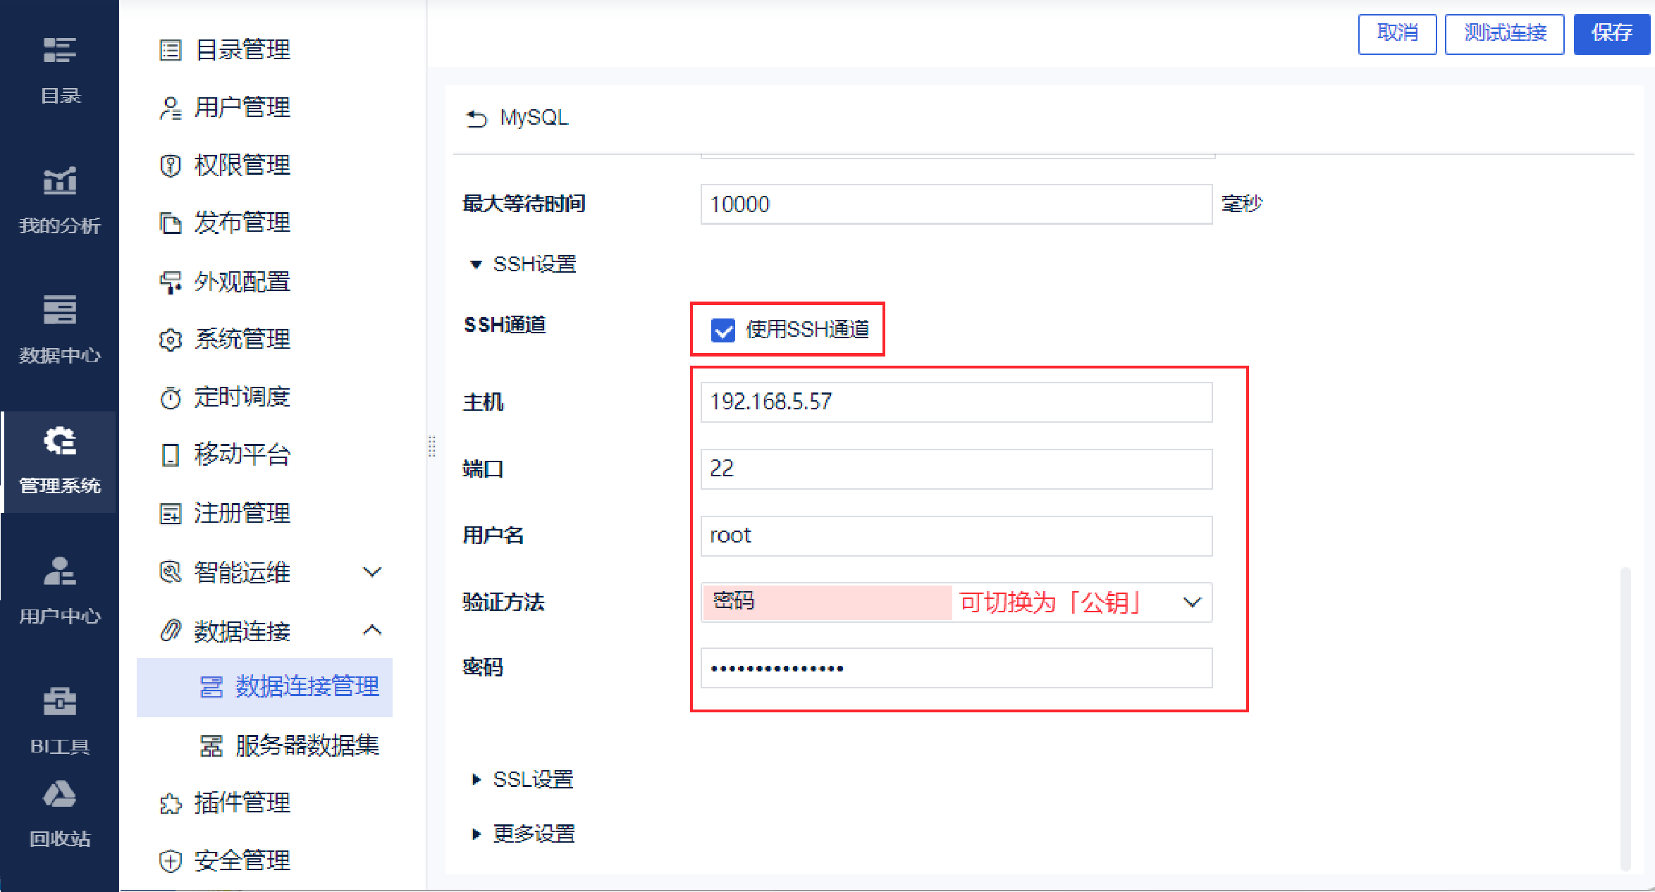Uncheck the 使用SSH通道 checkbox
1655x892 pixels.
click(x=722, y=330)
